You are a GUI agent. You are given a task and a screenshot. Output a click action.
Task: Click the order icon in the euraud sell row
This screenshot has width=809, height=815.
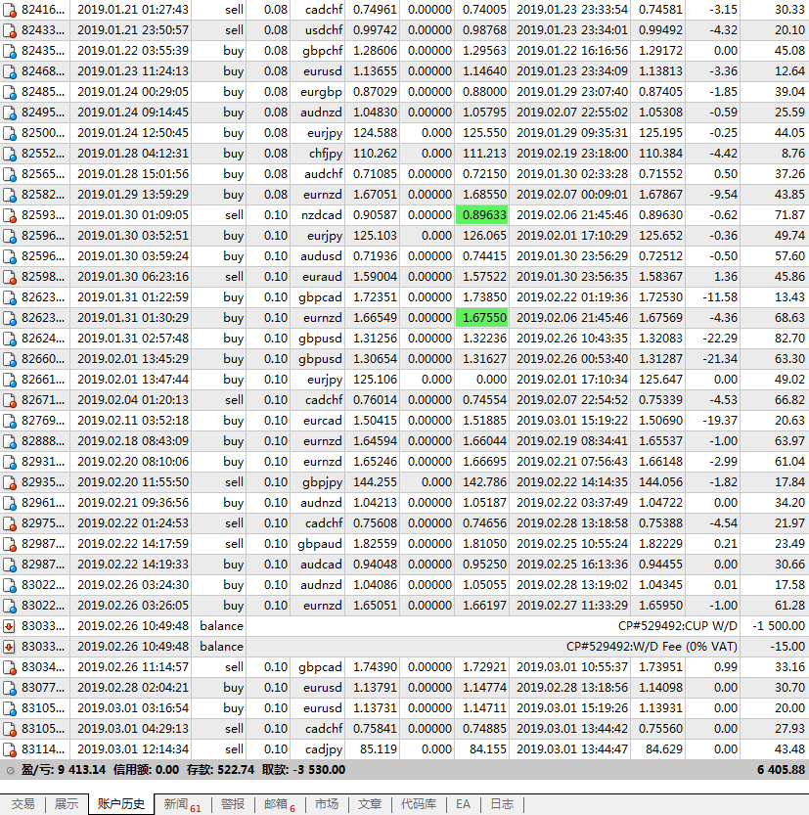(10, 277)
